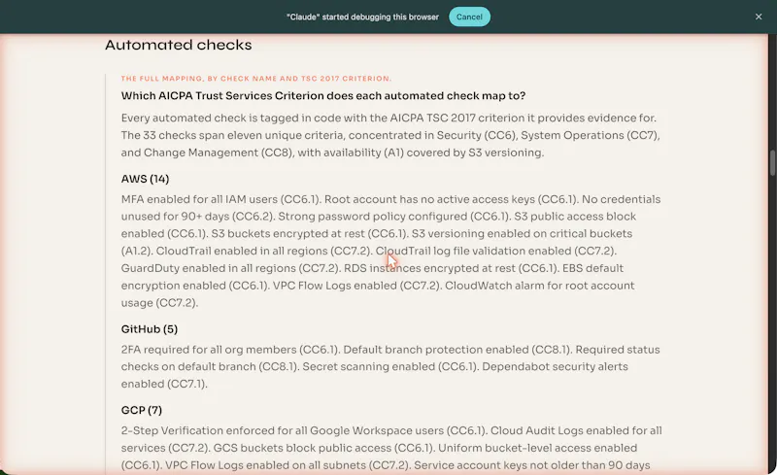Viewport: 777px width, 475px height.
Task: Click text "The 33 checks span eleven unique criteria"
Action: point(233,135)
